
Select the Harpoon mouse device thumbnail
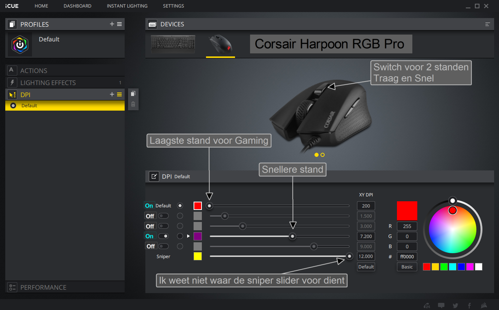pos(221,44)
